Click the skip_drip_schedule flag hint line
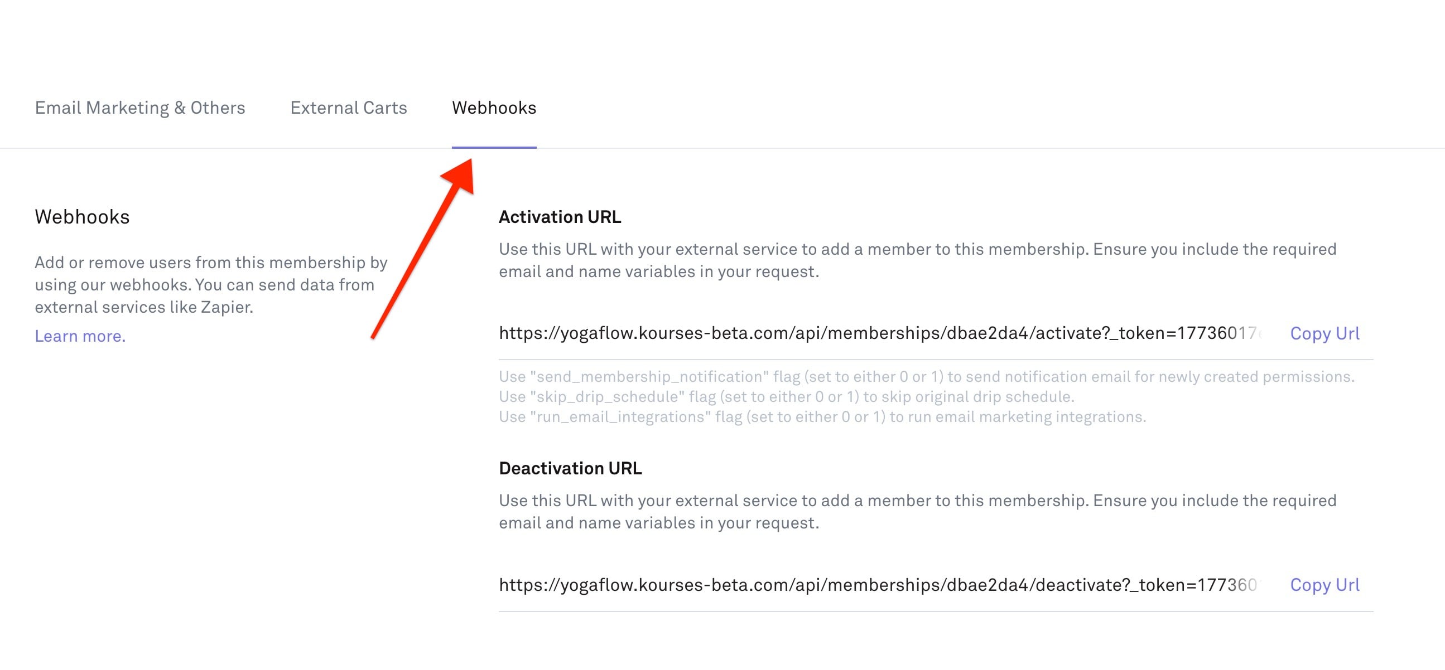 click(x=786, y=397)
